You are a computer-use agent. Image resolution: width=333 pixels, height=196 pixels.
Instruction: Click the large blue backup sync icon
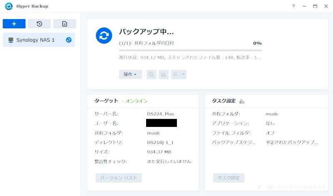click(x=104, y=35)
